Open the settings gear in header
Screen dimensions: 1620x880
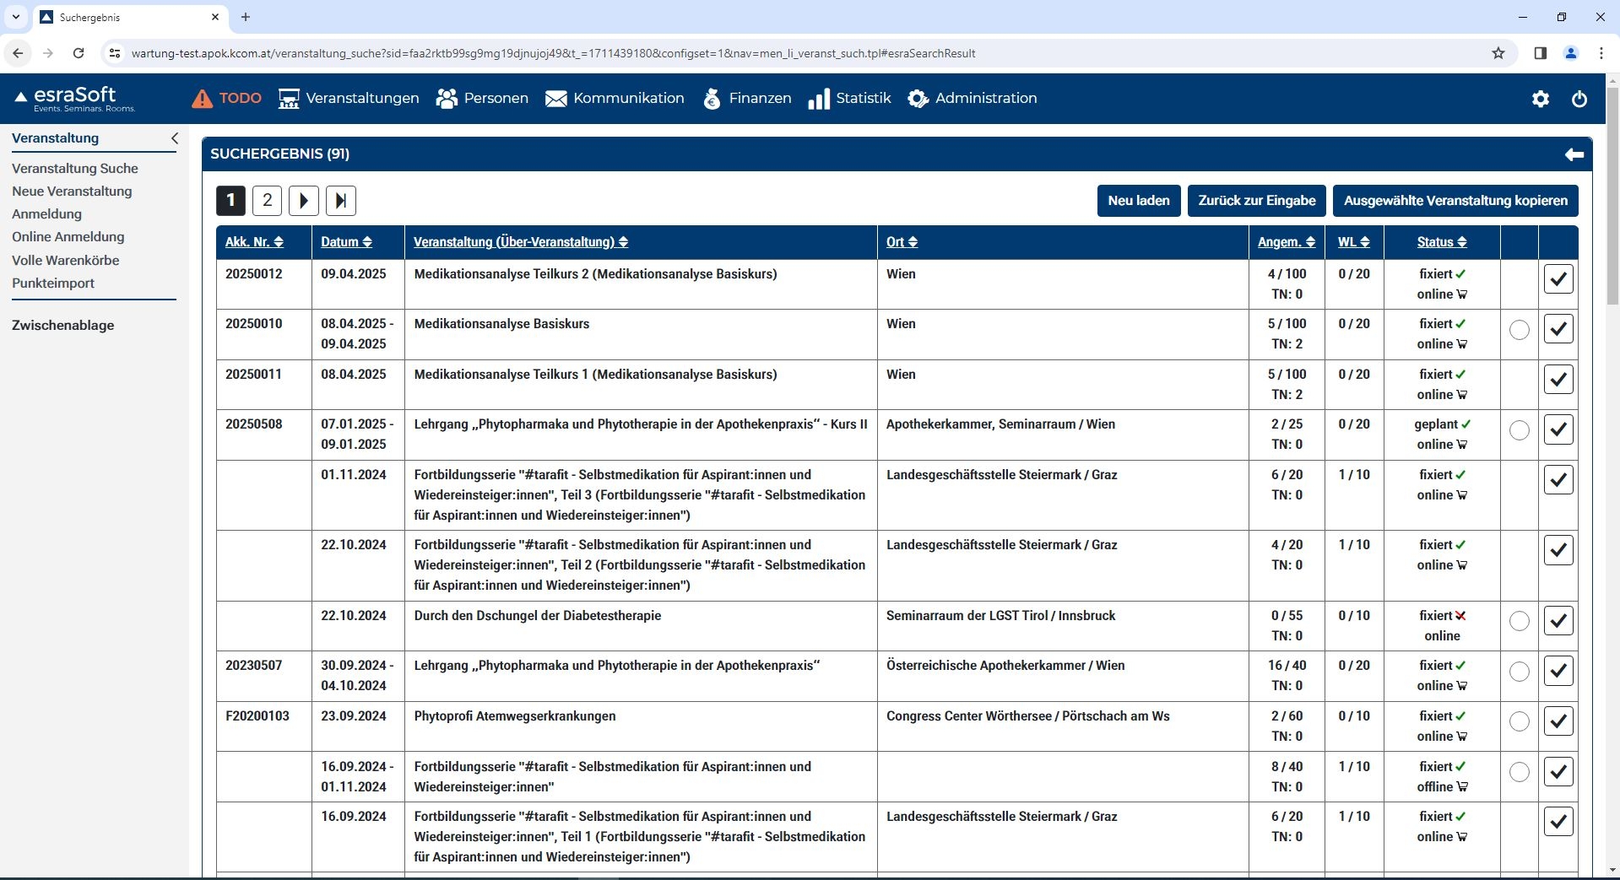point(1541,99)
